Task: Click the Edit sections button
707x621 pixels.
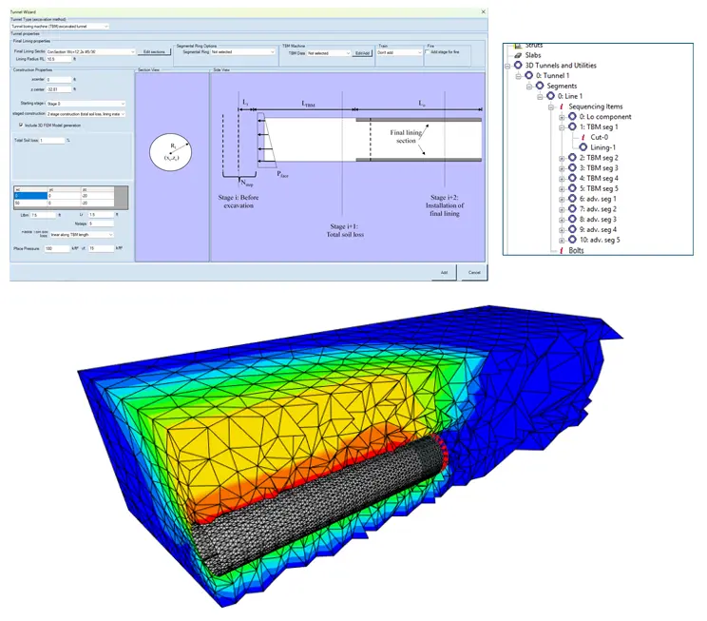Action: (x=154, y=52)
